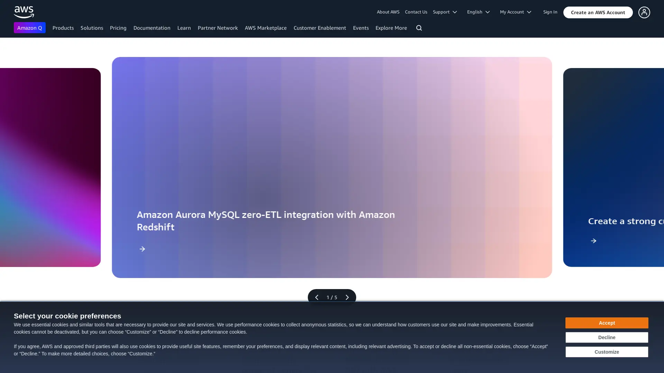Screen dimensions: 664x373
Task: Open the English language selector
Action: [x=478, y=12]
